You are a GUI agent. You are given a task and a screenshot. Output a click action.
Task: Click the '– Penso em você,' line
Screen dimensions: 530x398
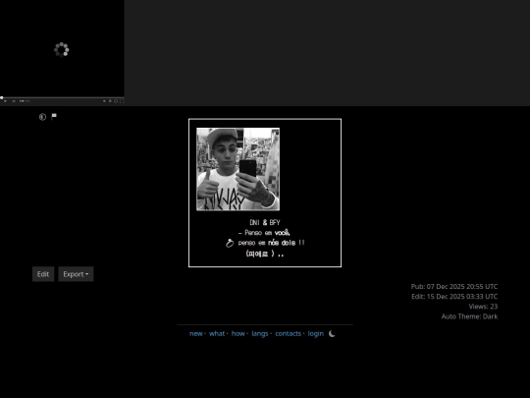pyautogui.click(x=264, y=233)
